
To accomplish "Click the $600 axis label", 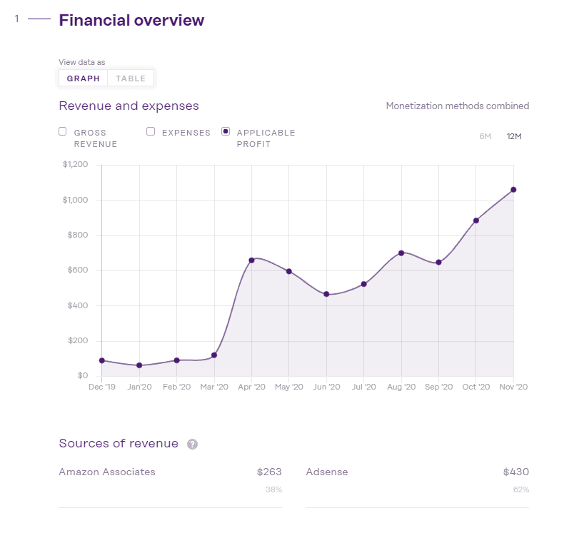I will click(78, 270).
